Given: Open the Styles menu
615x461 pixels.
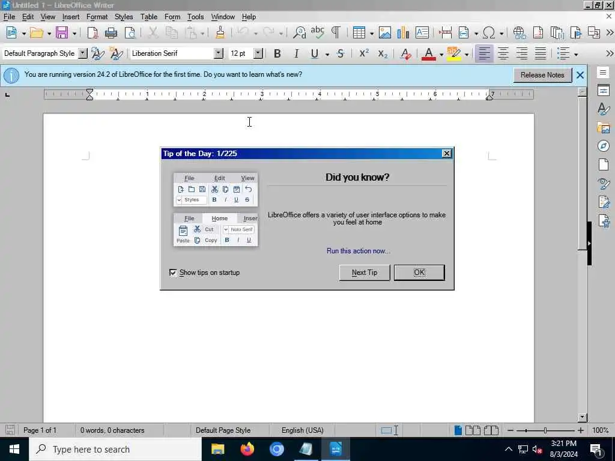Looking at the screenshot, I should coord(124,17).
